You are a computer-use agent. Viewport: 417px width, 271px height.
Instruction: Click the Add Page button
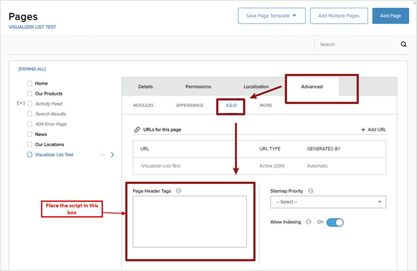[x=390, y=16]
